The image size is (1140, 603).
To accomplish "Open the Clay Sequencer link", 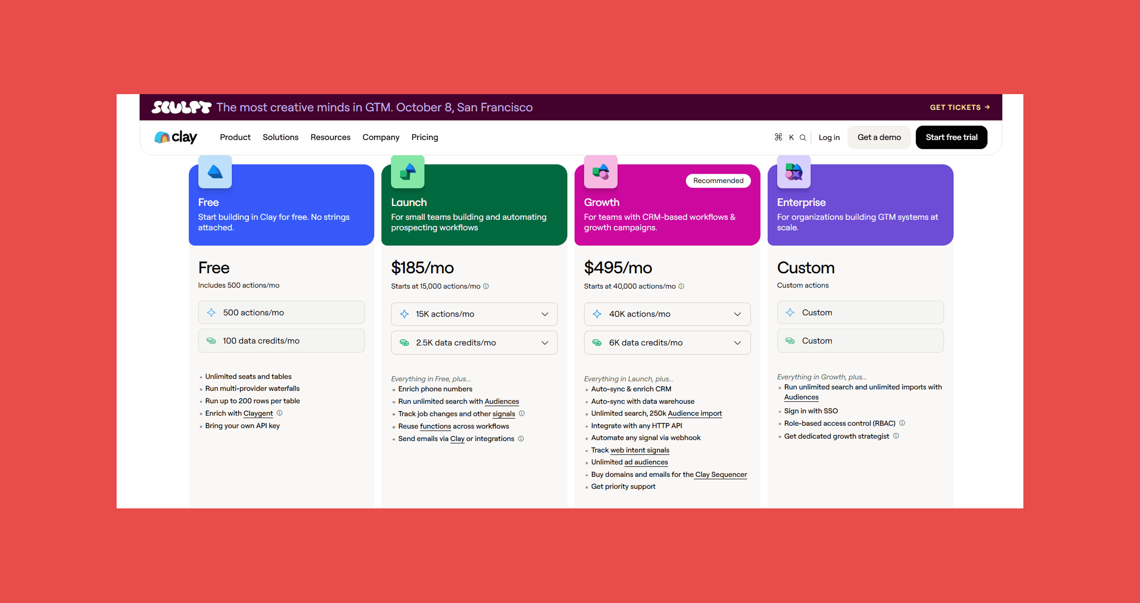I will coord(721,474).
